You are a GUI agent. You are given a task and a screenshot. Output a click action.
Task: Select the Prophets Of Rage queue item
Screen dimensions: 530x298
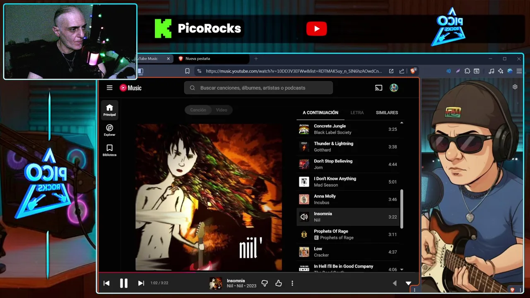click(348, 234)
